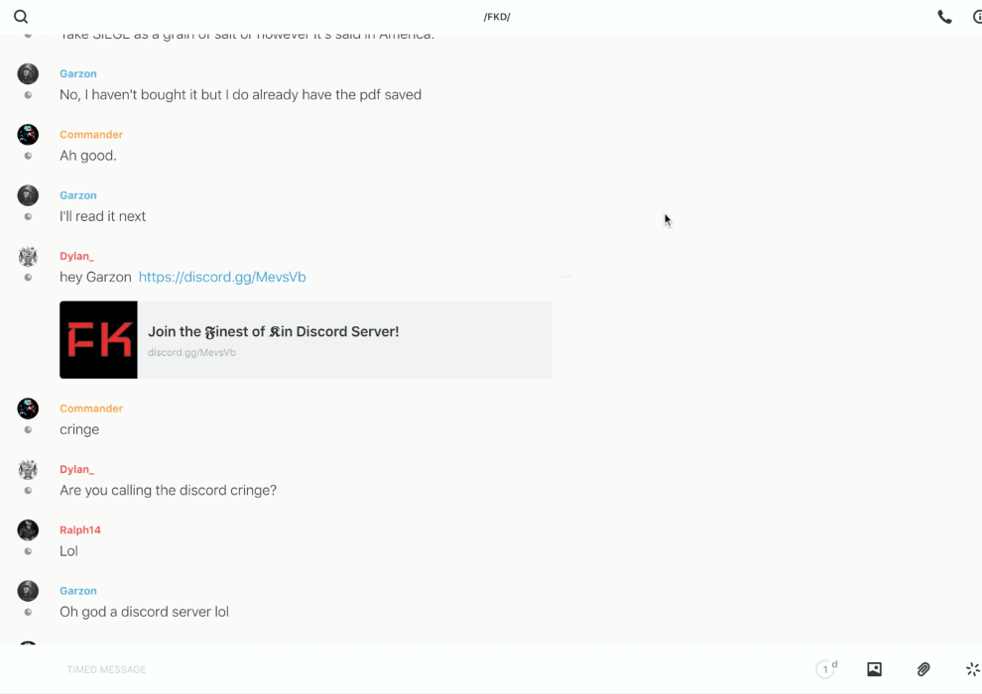Attach a file using the paperclip icon
The width and height of the screenshot is (982, 694).
(x=923, y=669)
